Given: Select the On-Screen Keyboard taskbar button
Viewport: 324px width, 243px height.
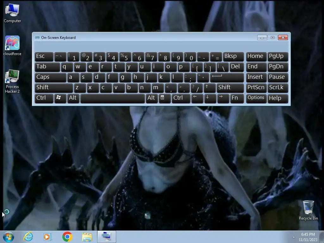Looking at the screenshot, I should tap(107, 237).
